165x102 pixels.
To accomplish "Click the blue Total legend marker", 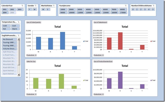I will tap(84, 41).
